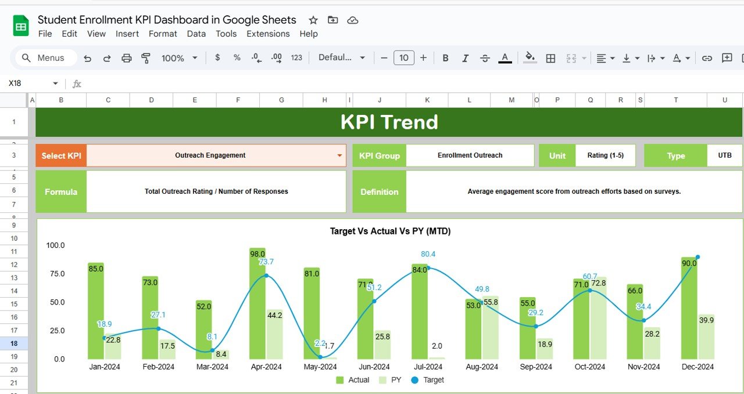The height and width of the screenshot is (394, 744).
Task: Open the text color picker
Action: pyautogui.click(x=505, y=57)
